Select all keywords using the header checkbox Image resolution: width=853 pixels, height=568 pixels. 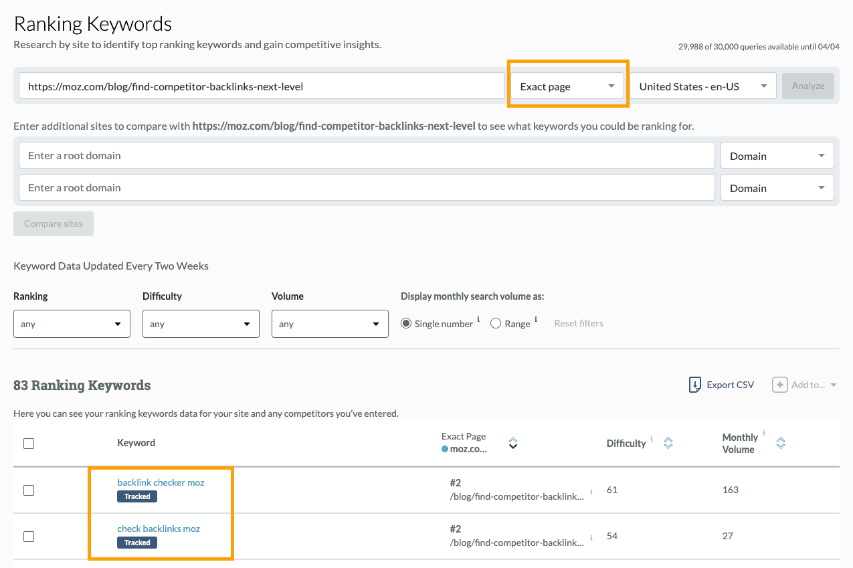point(28,443)
